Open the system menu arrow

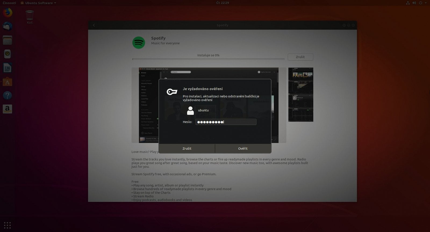(x=426, y=3)
